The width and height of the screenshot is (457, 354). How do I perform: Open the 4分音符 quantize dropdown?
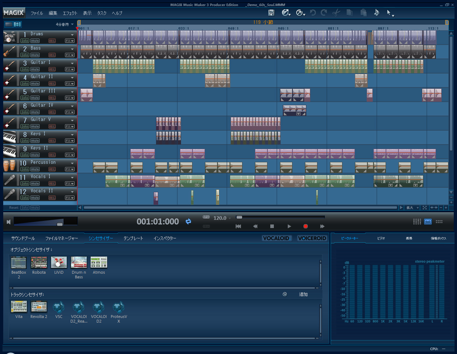tap(65, 24)
